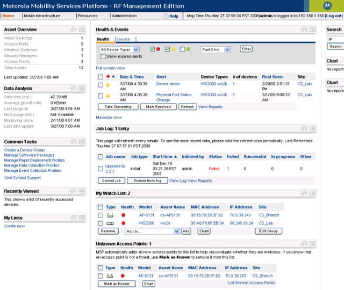This screenshot has width=344, height=290.
Task: Click the Health & Events panel refresh icon
Action: click(304, 30)
